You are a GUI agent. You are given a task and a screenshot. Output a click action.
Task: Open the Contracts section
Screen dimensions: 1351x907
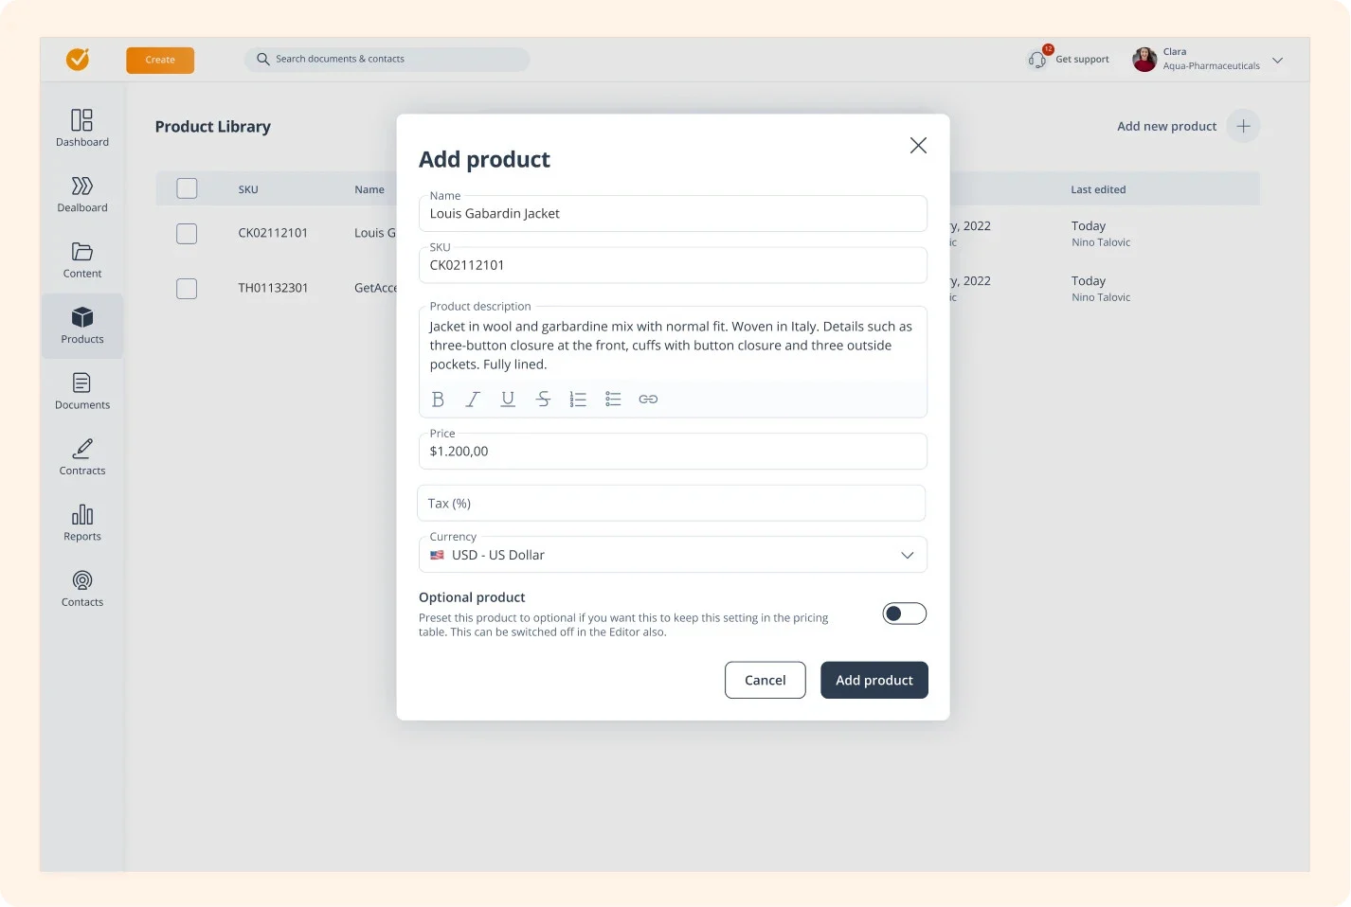coord(81,457)
